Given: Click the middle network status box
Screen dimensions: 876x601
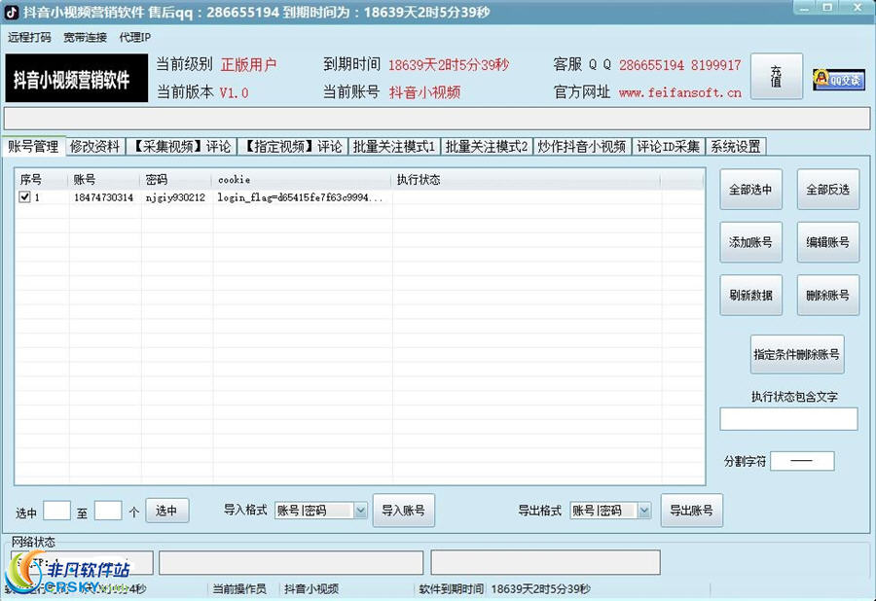Looking at the screenshot, I should pos(291,562).
